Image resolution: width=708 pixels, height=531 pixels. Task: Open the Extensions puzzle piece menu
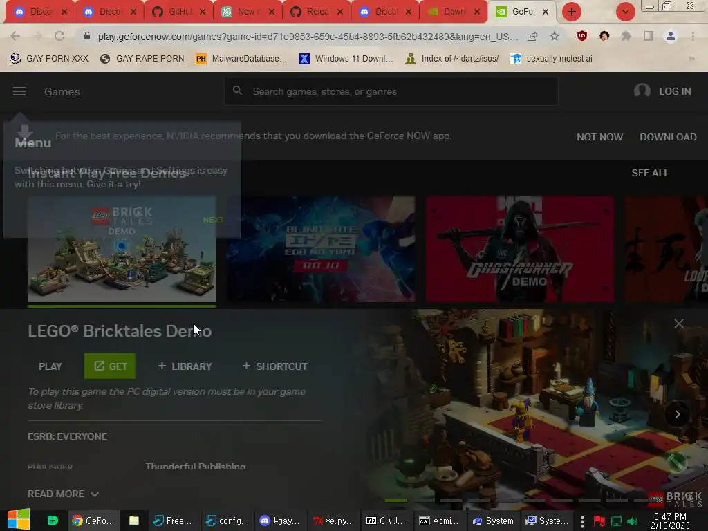626,36
